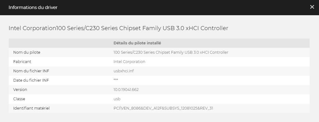Select the Identifiant matériel label
Screen dimensions: 319x122
point(31,108)
